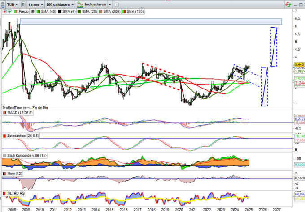Click the Koncorde gray icon
Viewport: 305px width, 212px height.
[4, 156]
